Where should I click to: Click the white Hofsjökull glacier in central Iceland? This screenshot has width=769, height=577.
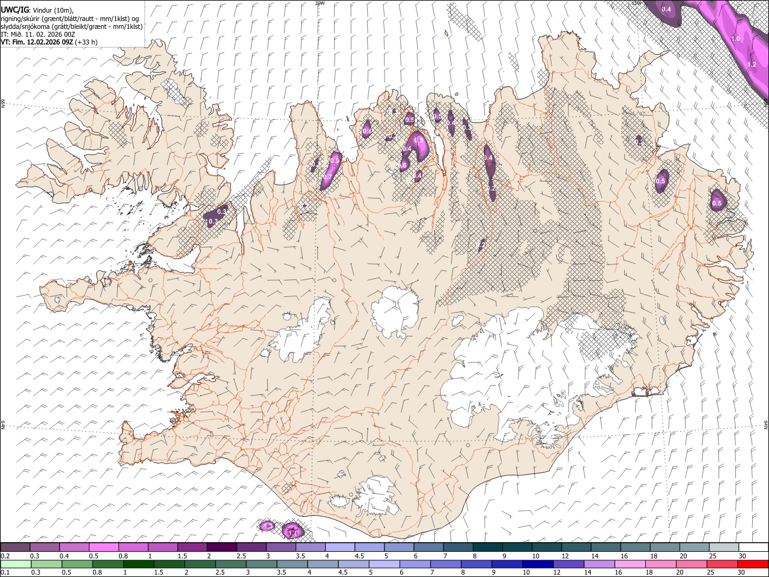pyautogui.click(x=395, y=312)
